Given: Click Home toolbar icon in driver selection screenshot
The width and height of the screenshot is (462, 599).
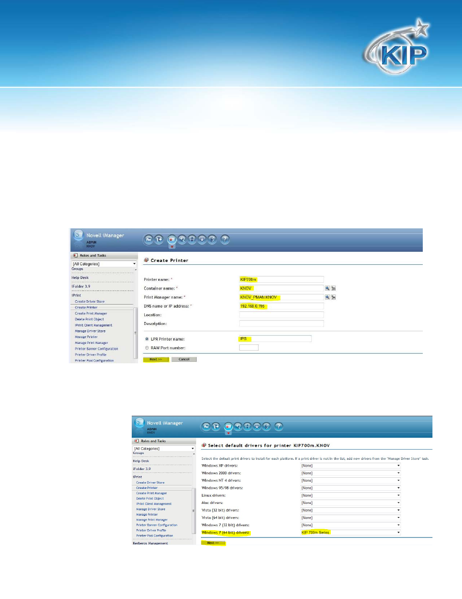Looking at the screenshot, I should (x=206, y=426).
